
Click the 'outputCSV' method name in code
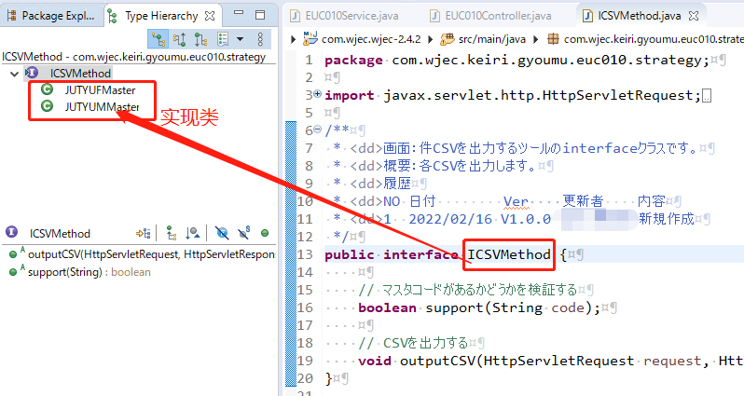437,361
